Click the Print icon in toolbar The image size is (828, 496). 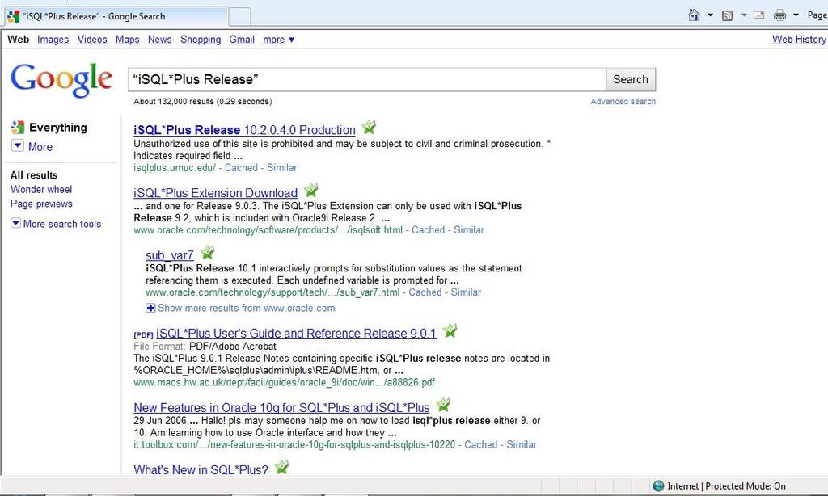[779, 15]
